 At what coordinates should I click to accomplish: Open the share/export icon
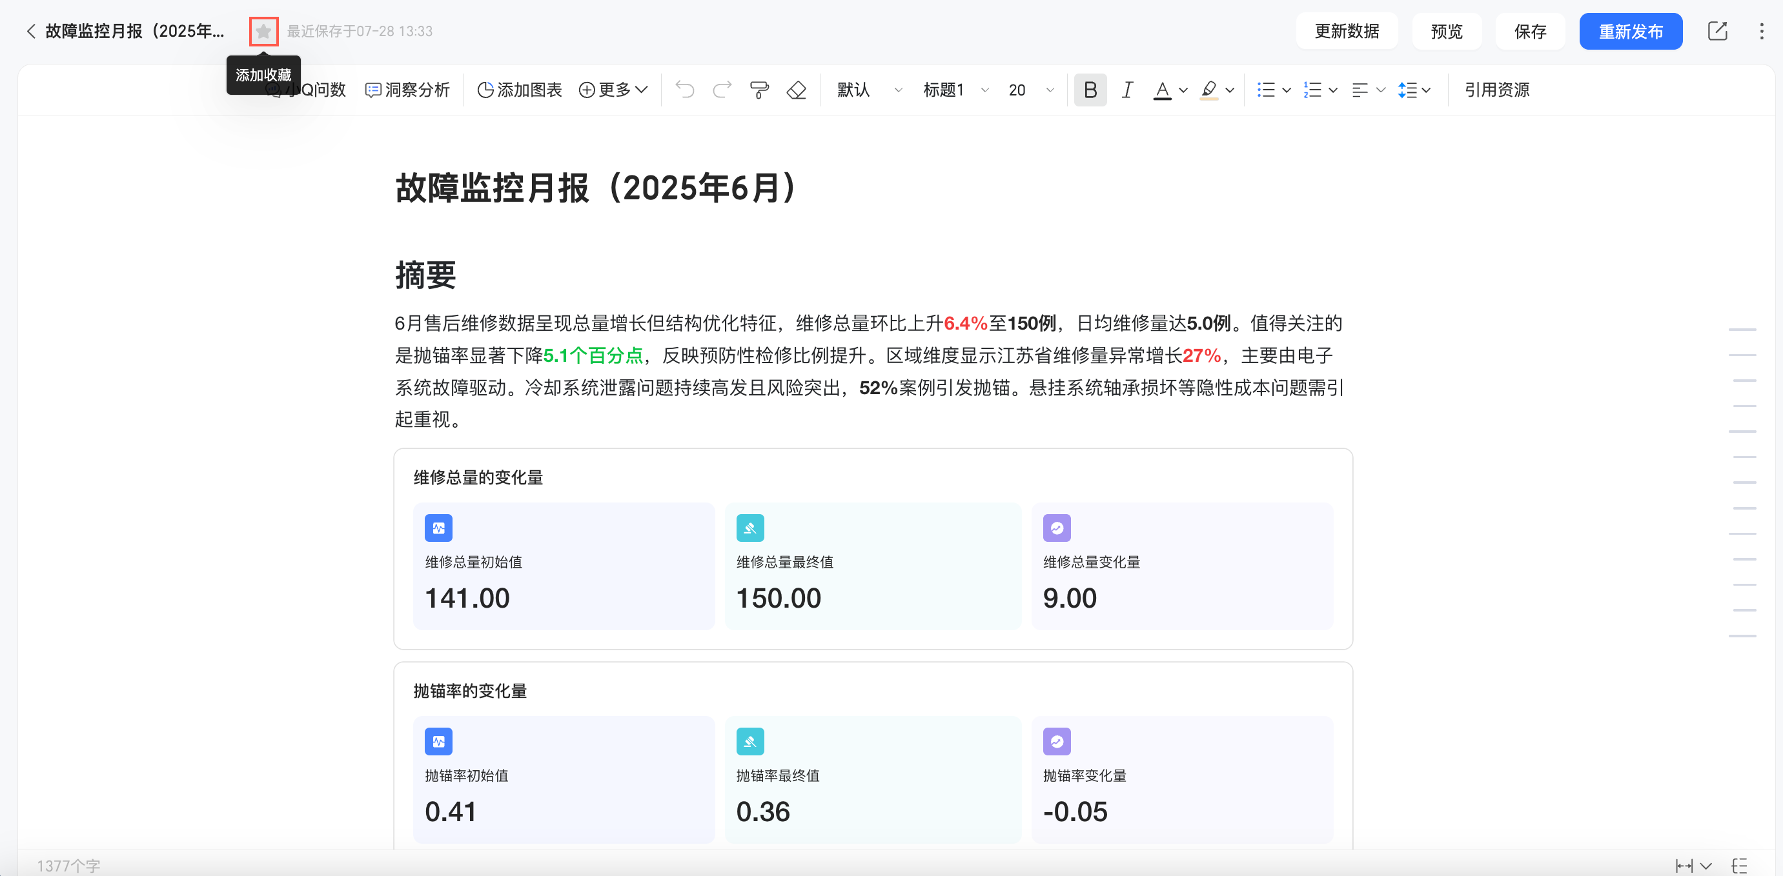[1717, 31]
